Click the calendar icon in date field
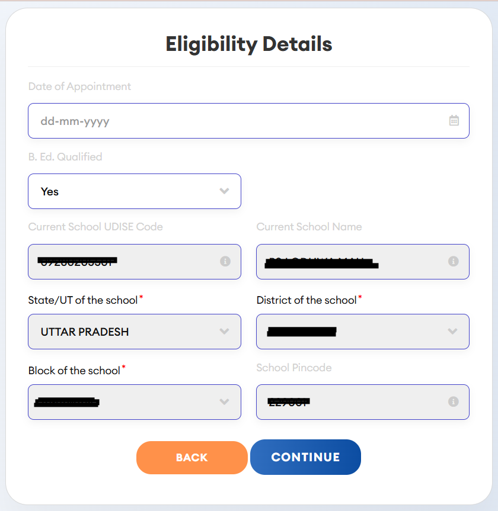The width and height of the screenshot is (498, 511). coord(454,121)
